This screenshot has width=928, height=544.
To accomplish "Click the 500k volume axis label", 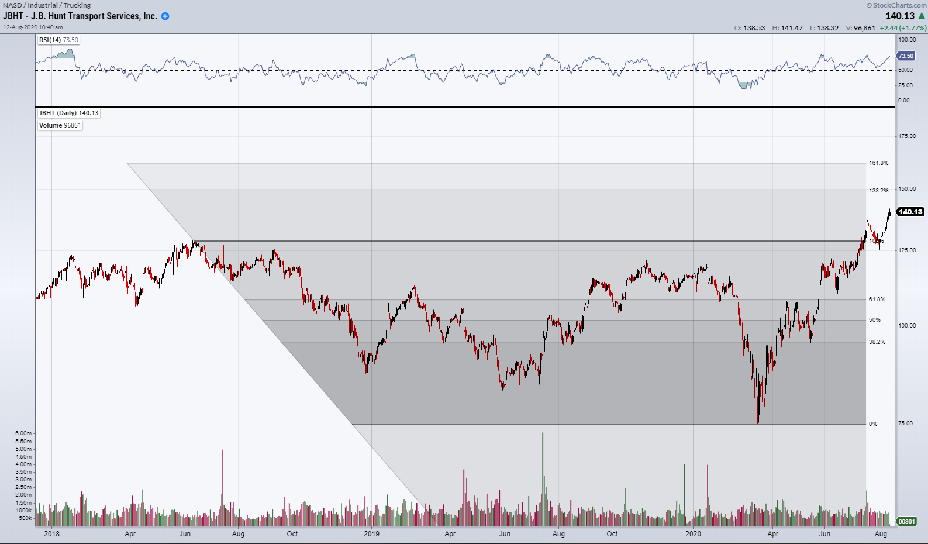I will [x=25, y=518].
